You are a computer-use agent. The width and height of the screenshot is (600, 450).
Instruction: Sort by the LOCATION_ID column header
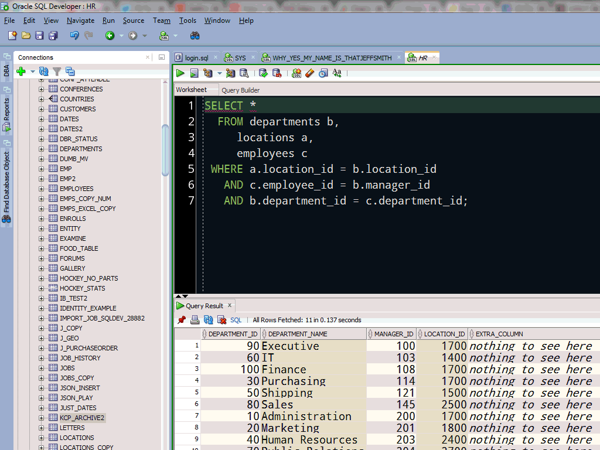[x=442, y=334]
